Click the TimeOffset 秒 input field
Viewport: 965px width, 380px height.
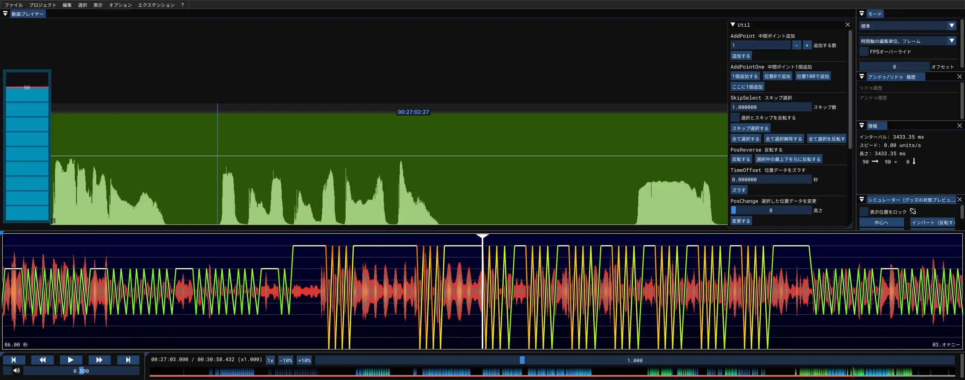tap(771, 179)
